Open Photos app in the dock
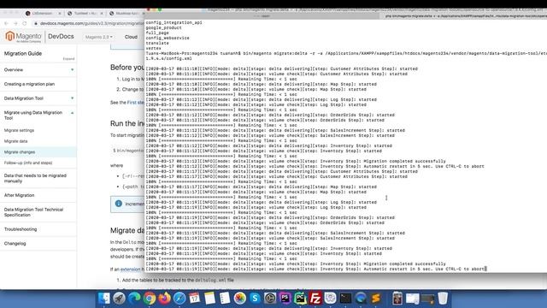 pos(240,299)
